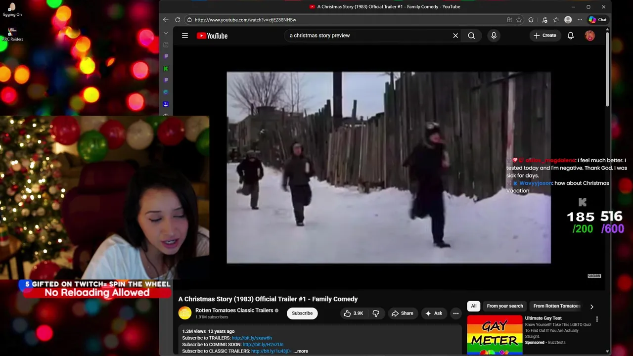Click the video title A Christmas Story (1983)
The image size is (633, 356).
click(268, 299)
